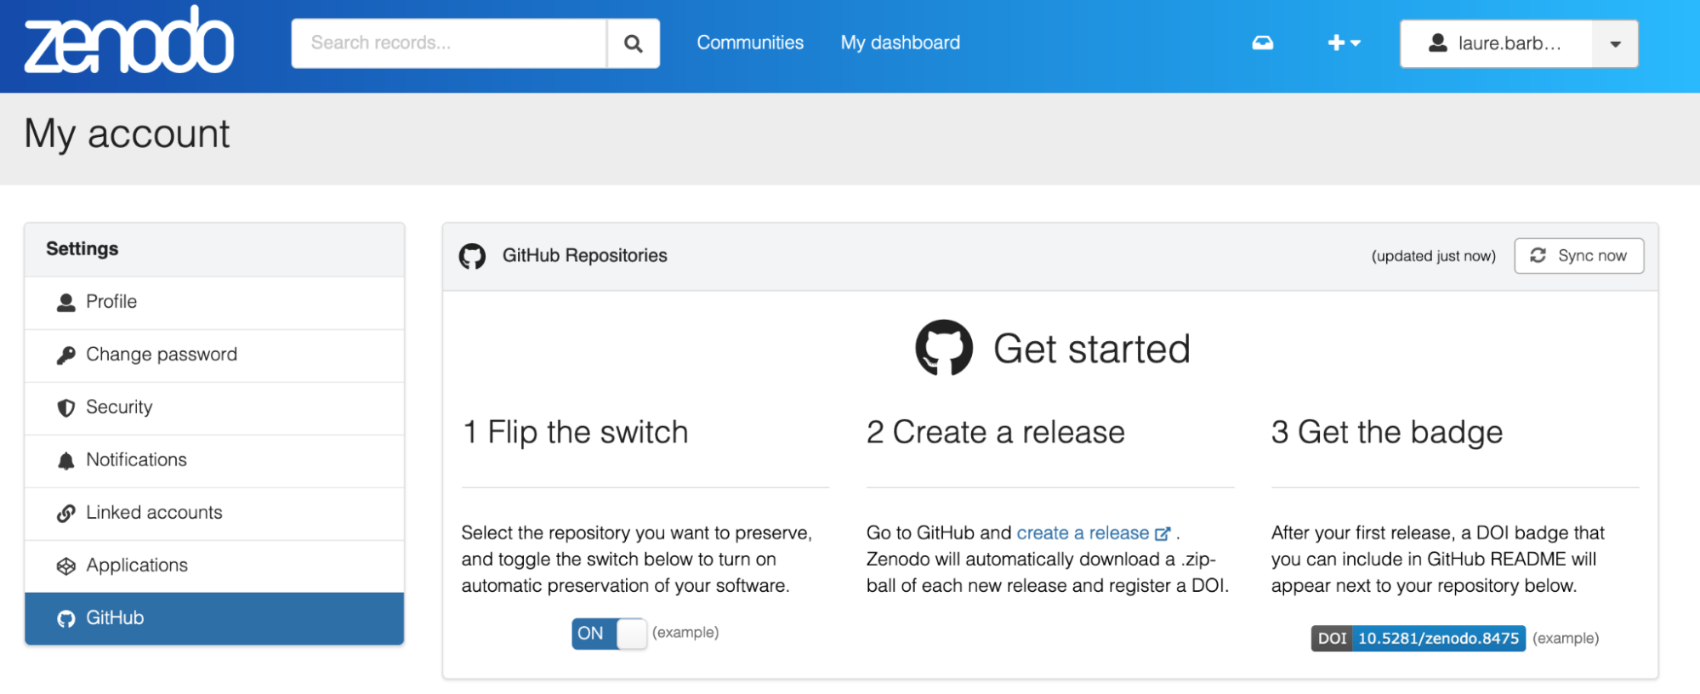1700x694 pixels.
Task: Click the DOI badge example
Action: (1418, 638)
